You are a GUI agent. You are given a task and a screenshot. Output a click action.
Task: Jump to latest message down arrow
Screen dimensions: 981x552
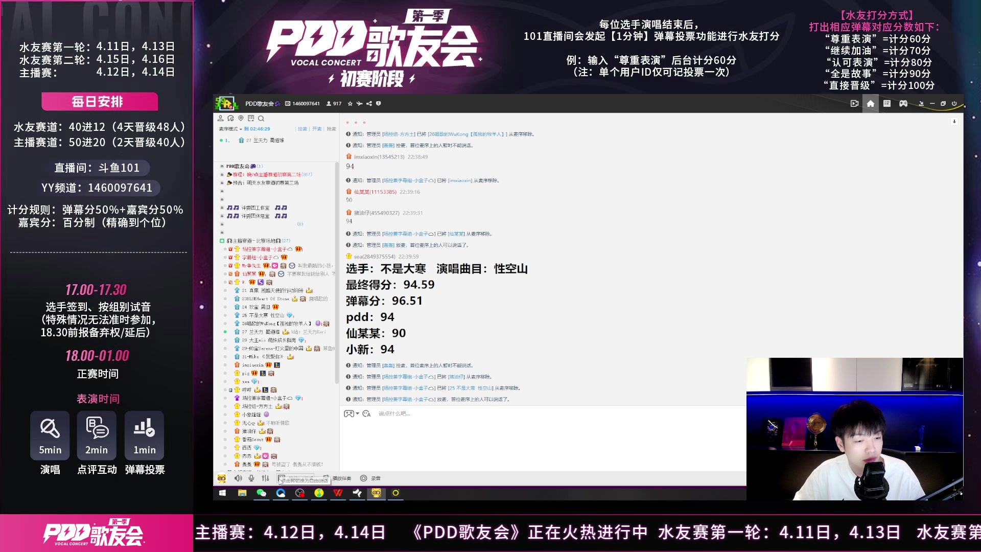(954, 122)
